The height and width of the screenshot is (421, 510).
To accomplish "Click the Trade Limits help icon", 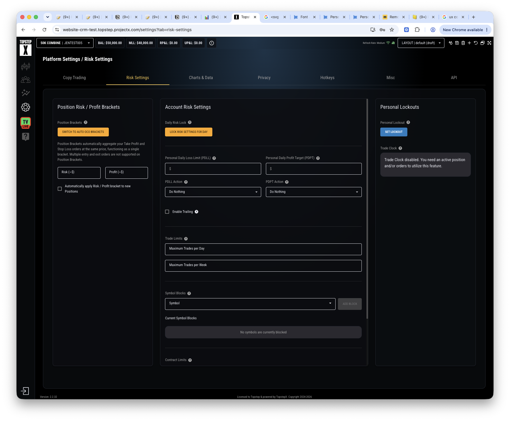I will 186,239.
